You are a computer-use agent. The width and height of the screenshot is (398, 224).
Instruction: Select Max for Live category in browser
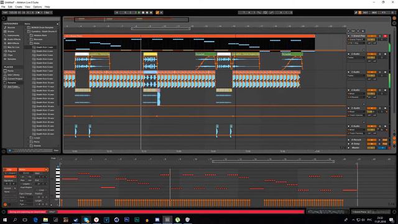pyautogui.click(x=14, y=47)
